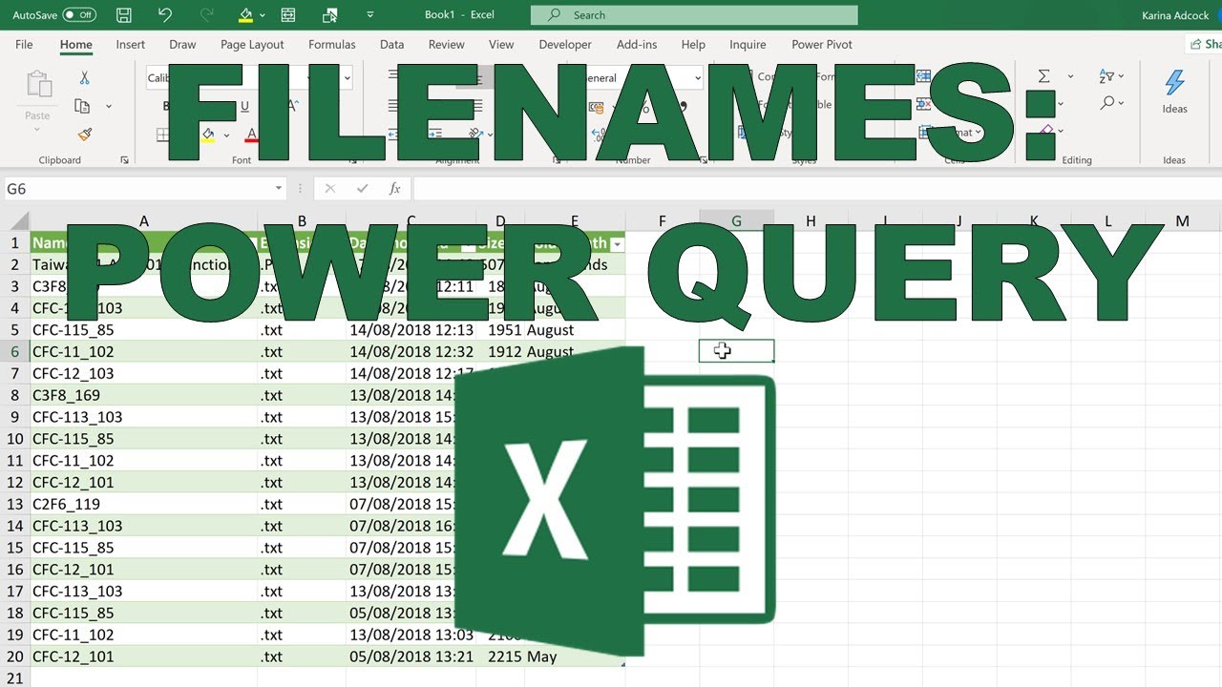Go to the Data tab

coord(391,44)
